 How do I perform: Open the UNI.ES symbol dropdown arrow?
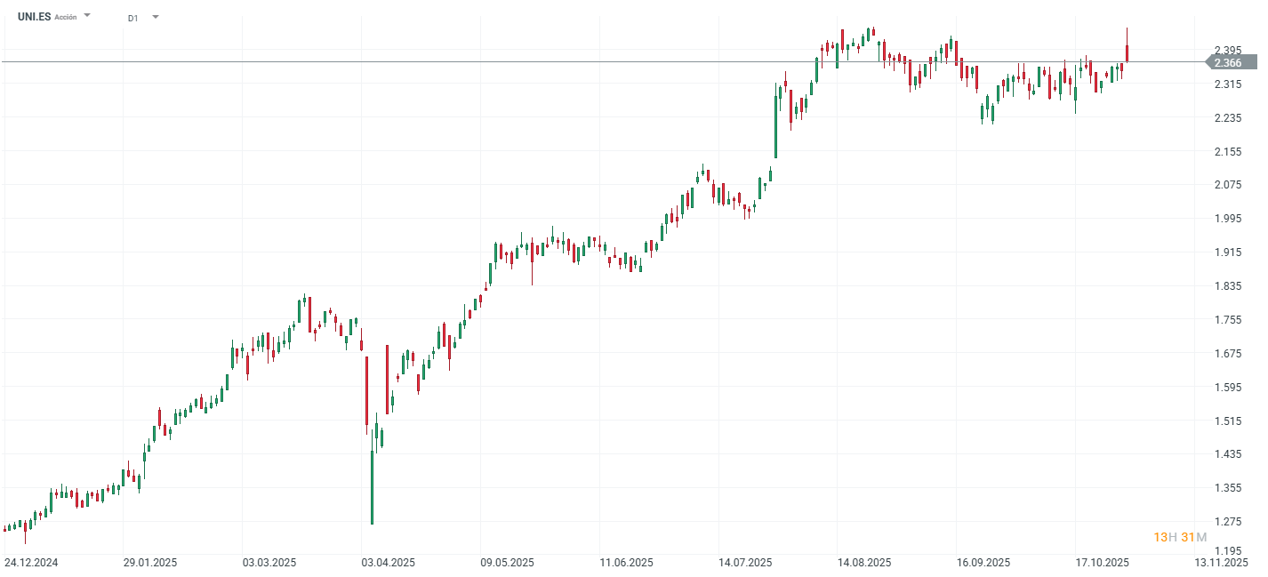(87, 16)
